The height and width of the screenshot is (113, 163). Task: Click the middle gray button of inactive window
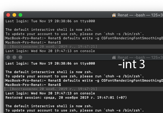click(x=14, y=57)
